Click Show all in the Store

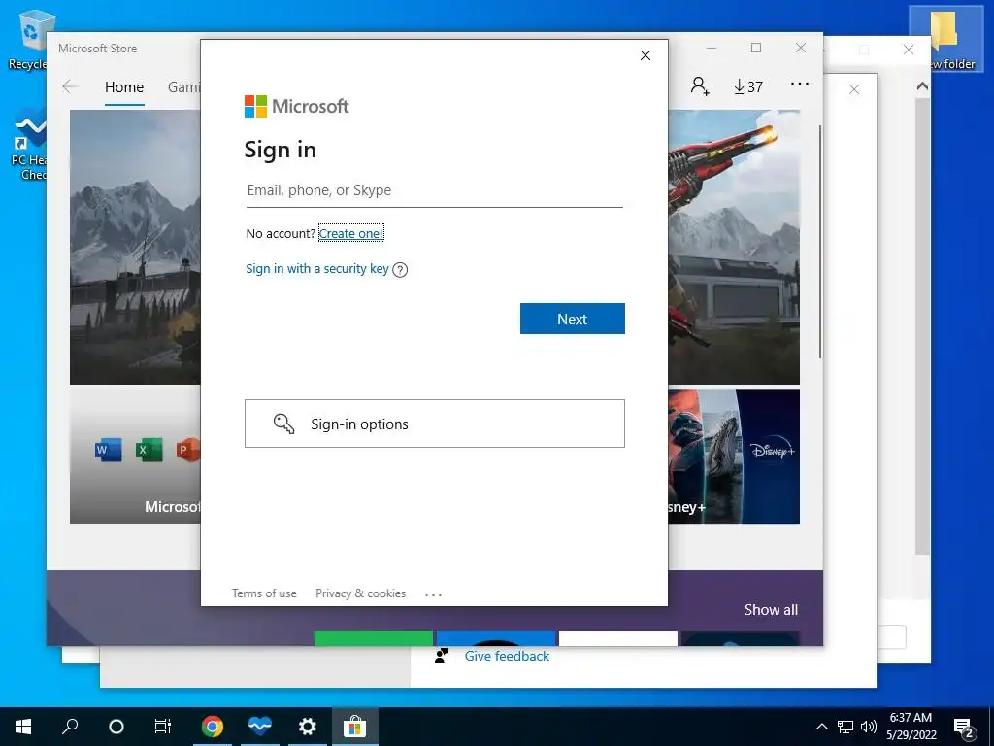[x=771, y=610]
